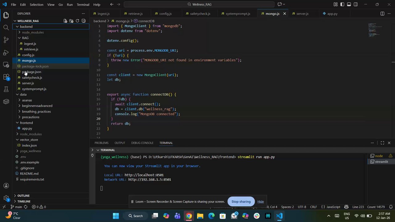395x222 pixels.
Task: Stop sharing the screen via Loom
Action: pyautogui.click(x=241, y=202)
